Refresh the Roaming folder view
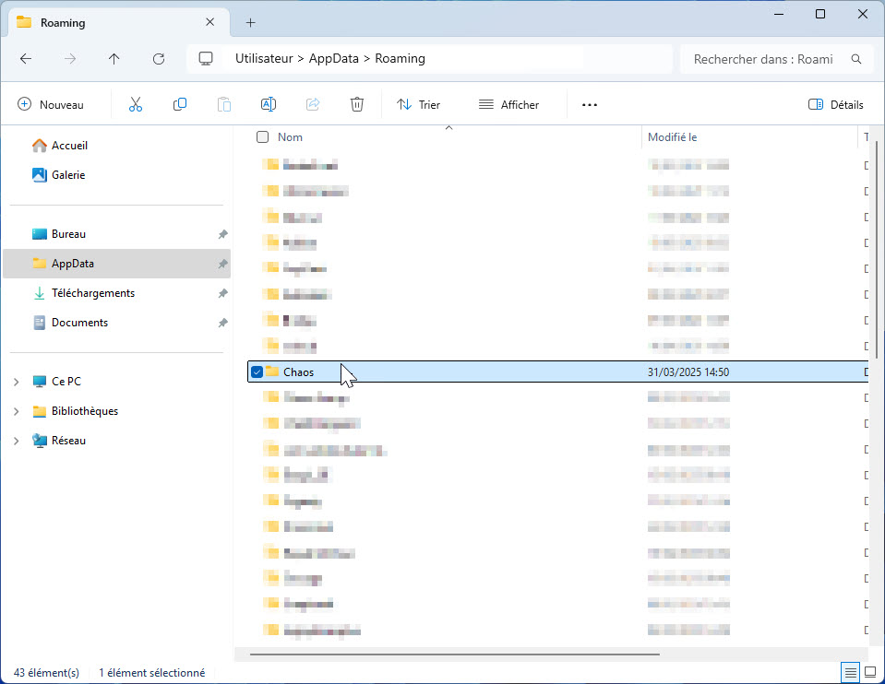The image size is (885, 684). 159,59
